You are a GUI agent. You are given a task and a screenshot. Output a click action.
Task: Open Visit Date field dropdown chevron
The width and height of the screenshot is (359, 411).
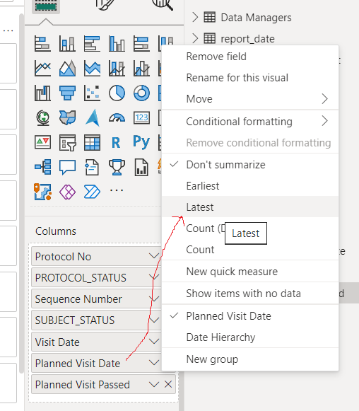(x=154, y=341)
